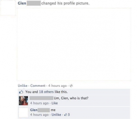
Task: Click 'You and 18 others like this' bar
Action: (x=74, y=92)
